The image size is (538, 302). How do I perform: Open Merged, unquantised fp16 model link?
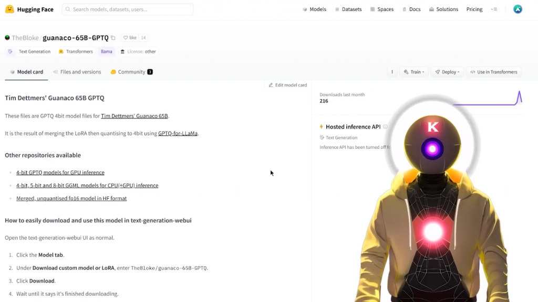click(x=71, y=198)
